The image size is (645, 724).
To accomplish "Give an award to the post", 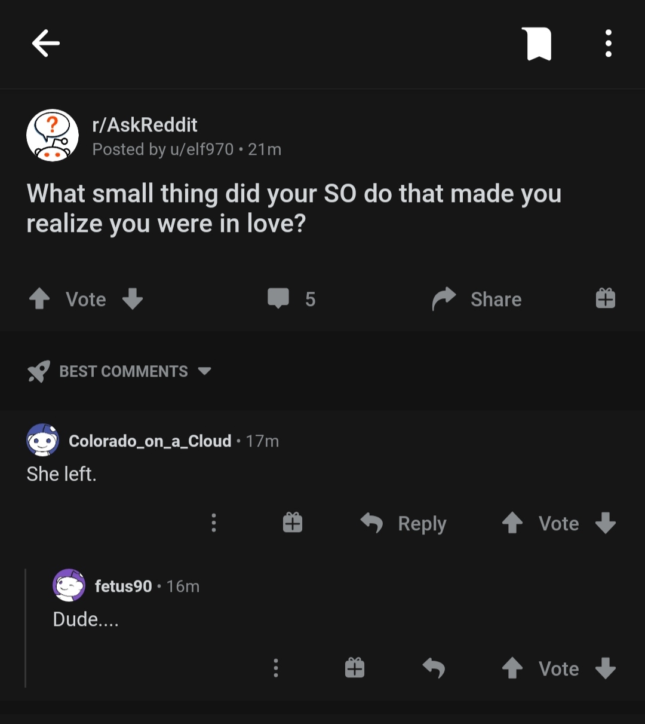I will (606, 298).
